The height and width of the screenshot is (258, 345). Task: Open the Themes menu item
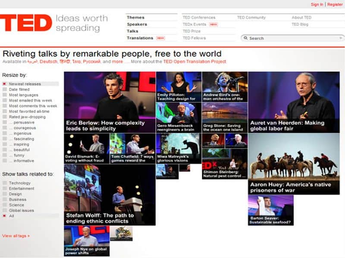[135, 17]
